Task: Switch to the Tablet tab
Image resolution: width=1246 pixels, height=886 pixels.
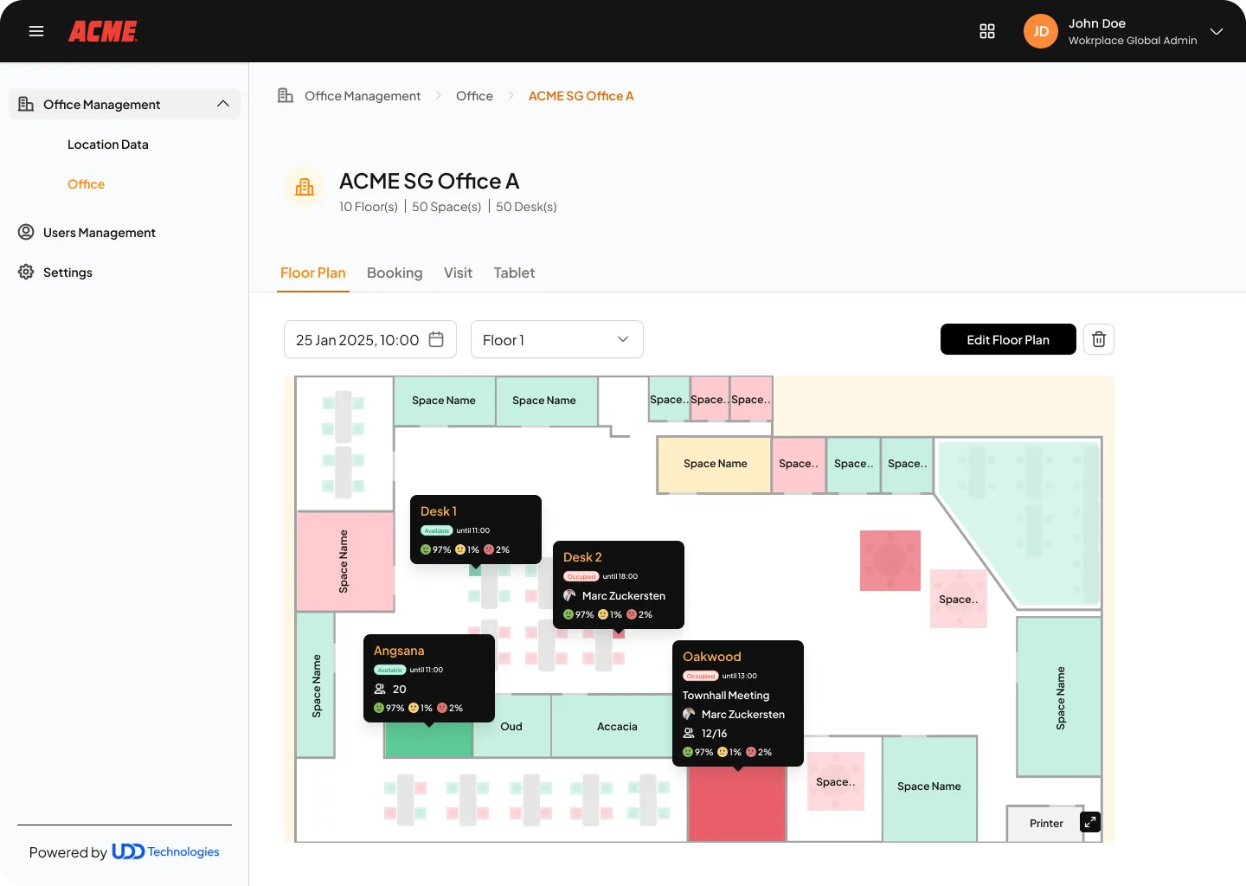Action: click(514, 273)
